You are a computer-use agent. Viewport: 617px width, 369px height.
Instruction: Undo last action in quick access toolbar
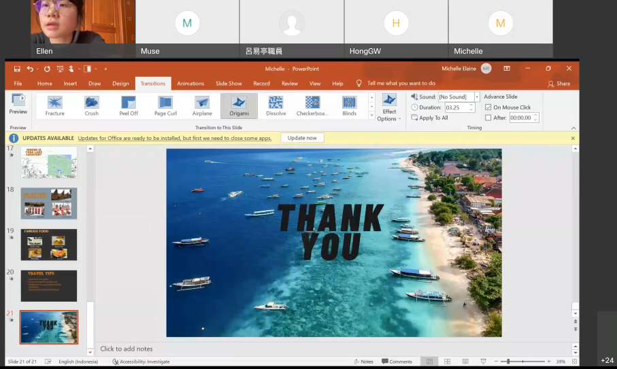[x=30, y=69]
